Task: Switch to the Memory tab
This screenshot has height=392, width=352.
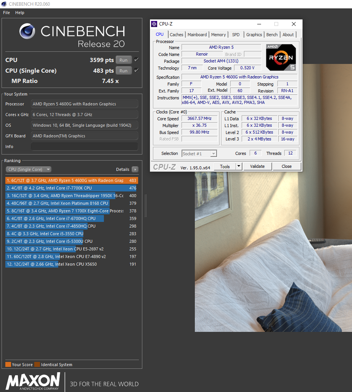Action: click(x=218, y=35)
